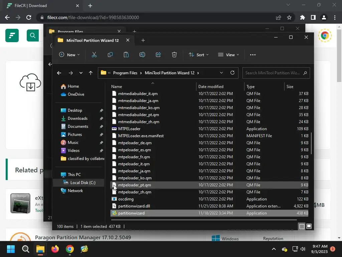Share this page icon in address bar
Screen dimensions: 342x257
point(279,17)
